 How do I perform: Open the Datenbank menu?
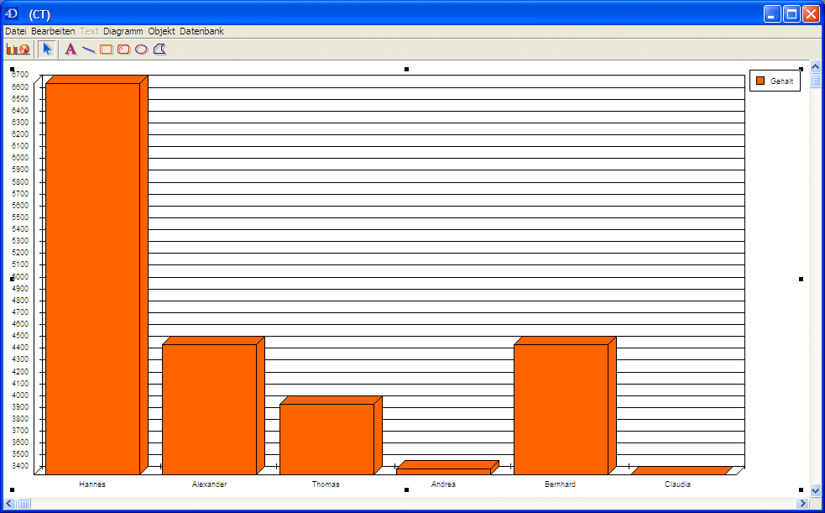point(201,31)
